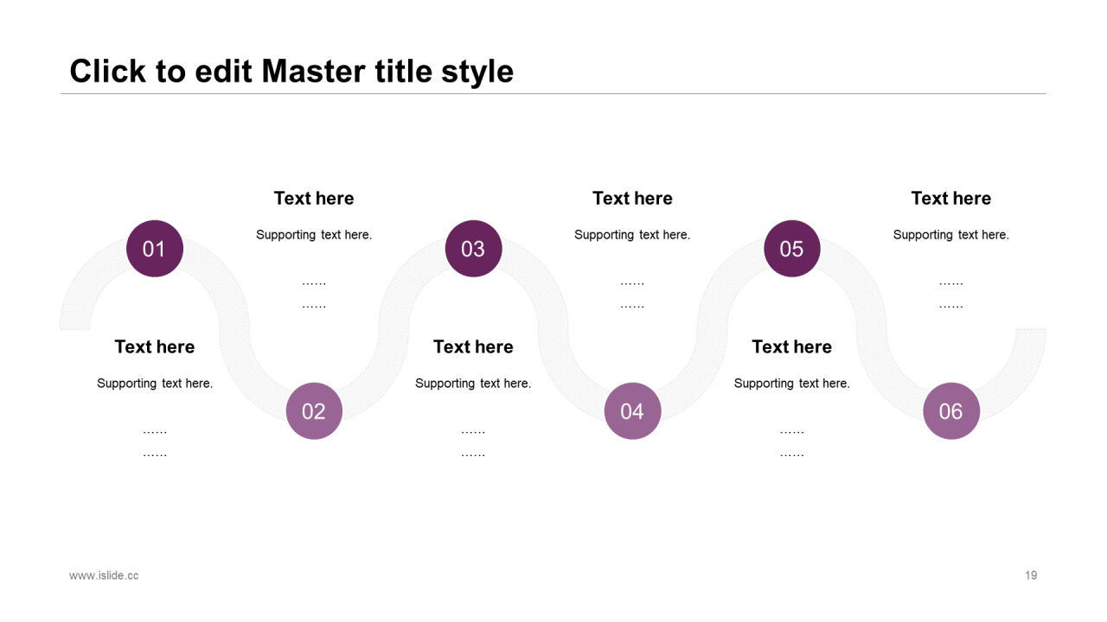This screenshot has height=622, width=1107.
Task: Select the 06 step circle
Action: pos(950,411)
